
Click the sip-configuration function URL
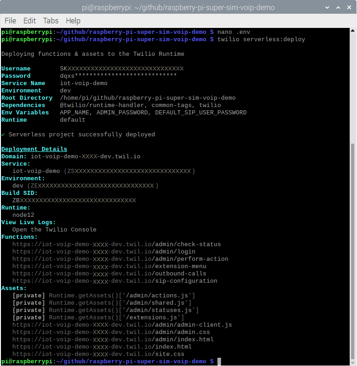[x=114, y=281]
